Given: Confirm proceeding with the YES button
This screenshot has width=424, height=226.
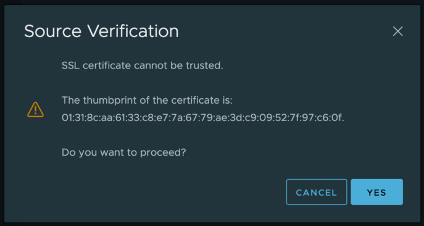Looking at the screenshot, I should [x=376, y=192].
